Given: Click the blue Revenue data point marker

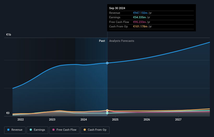Looking at the screenshot, I should pos(107,63).
